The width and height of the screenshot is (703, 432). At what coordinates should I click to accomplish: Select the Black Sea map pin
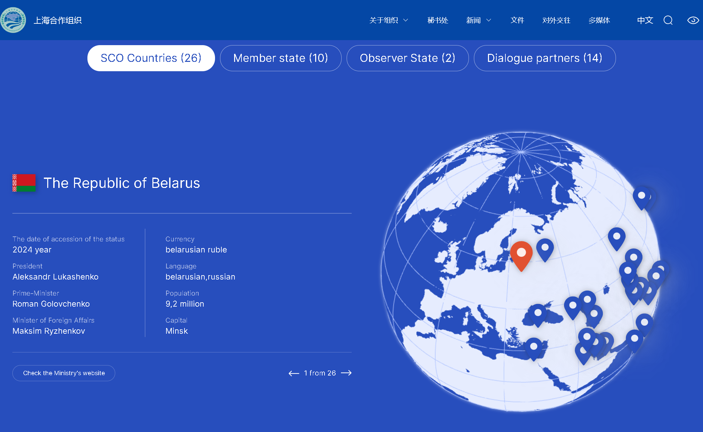(x=538, y=314)
